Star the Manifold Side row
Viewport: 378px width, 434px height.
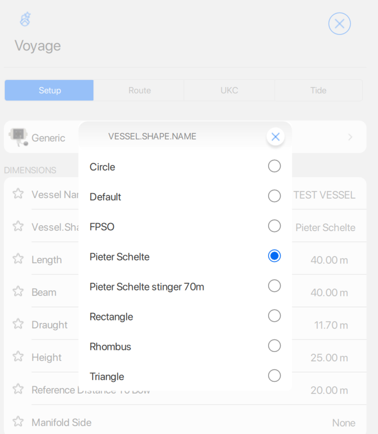pos(18,421)
